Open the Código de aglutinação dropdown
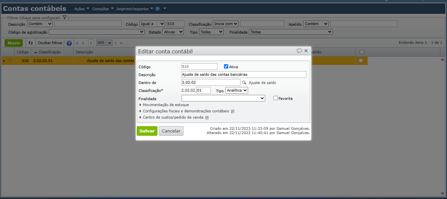This screenshot has height=199, width=447. click(97, 32)
